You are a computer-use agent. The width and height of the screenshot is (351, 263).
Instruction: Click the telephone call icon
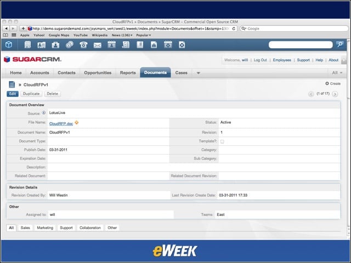pyautogui.click(x=83, y=45)
